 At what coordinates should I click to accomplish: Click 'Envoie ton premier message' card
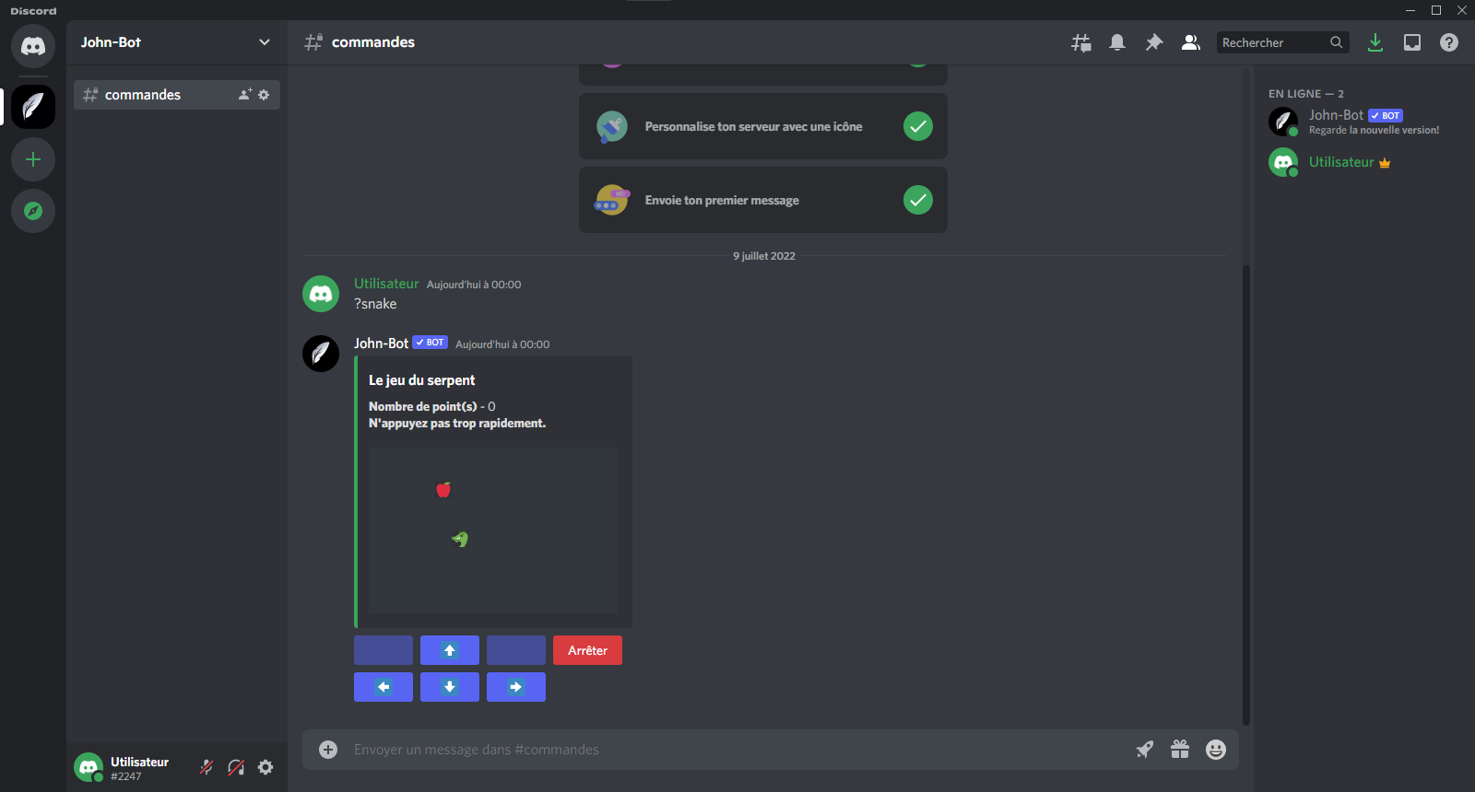[763, 200]
